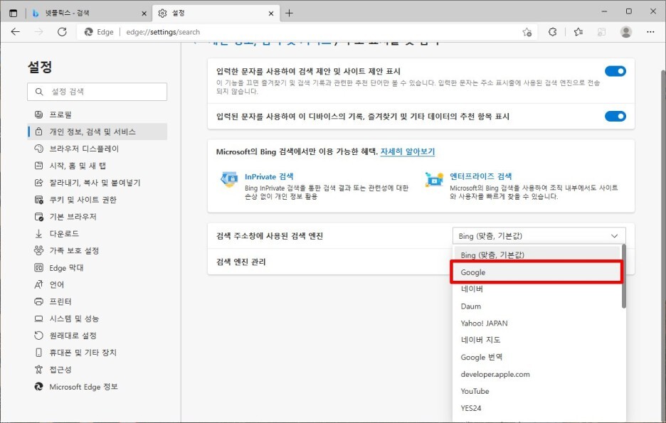Open 기본 브라우저 section
Viewport: 666px width, 423px height.
(x=97, y=216)
